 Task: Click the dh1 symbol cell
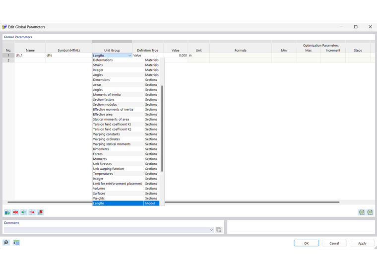69,55
